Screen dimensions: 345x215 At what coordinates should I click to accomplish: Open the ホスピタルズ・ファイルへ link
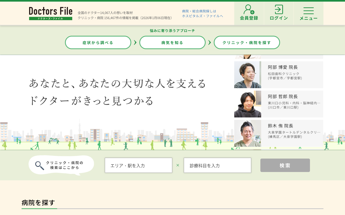coord(202,16)
